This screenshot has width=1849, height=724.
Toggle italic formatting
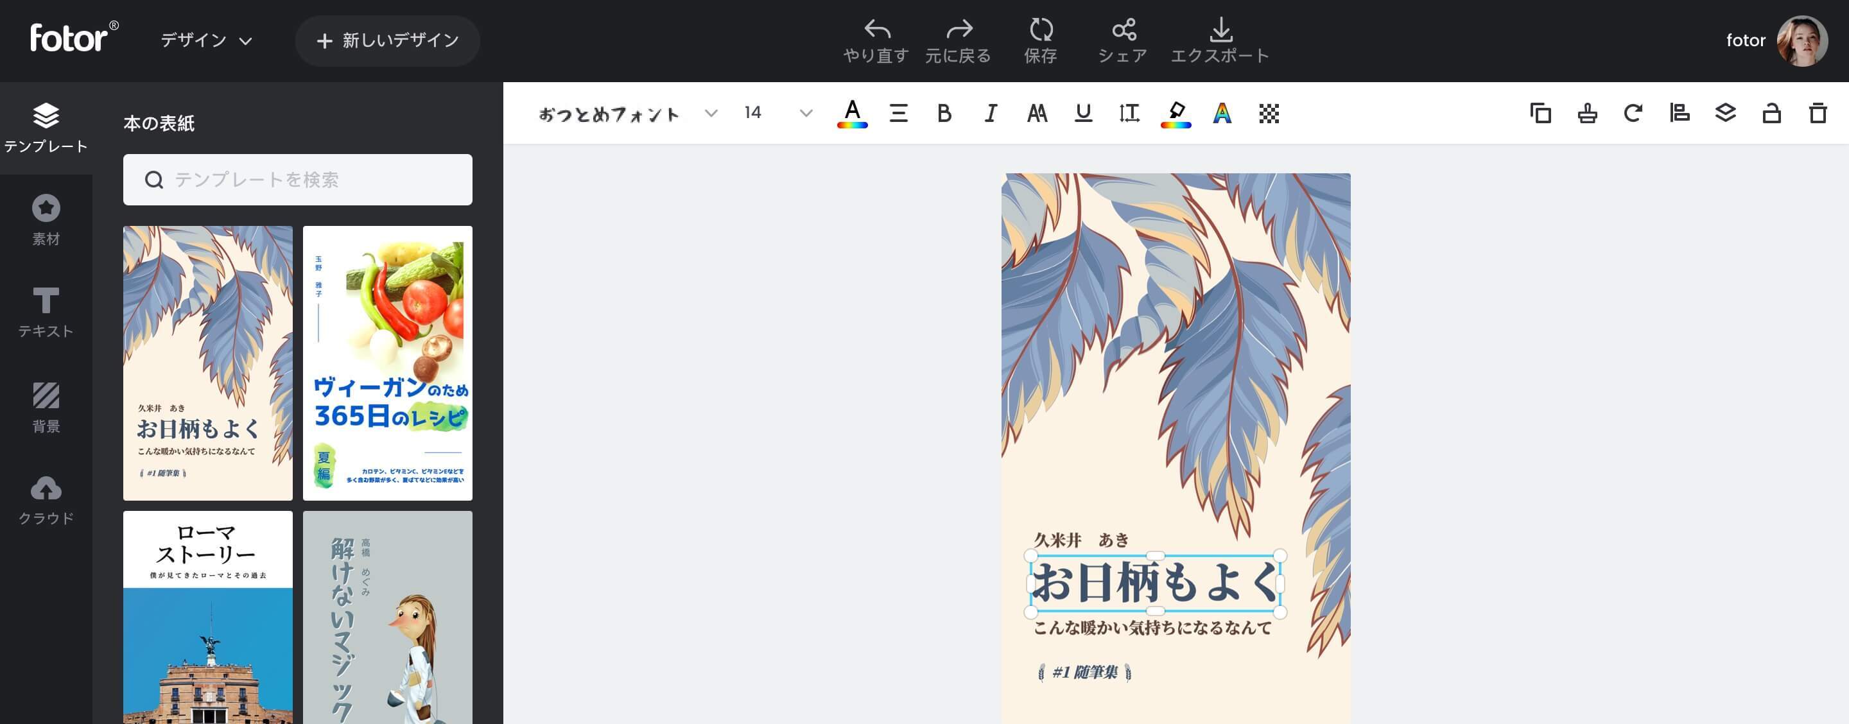pos(990,114)
